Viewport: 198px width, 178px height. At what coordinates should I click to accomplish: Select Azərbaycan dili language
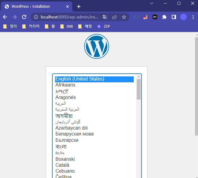94,128
